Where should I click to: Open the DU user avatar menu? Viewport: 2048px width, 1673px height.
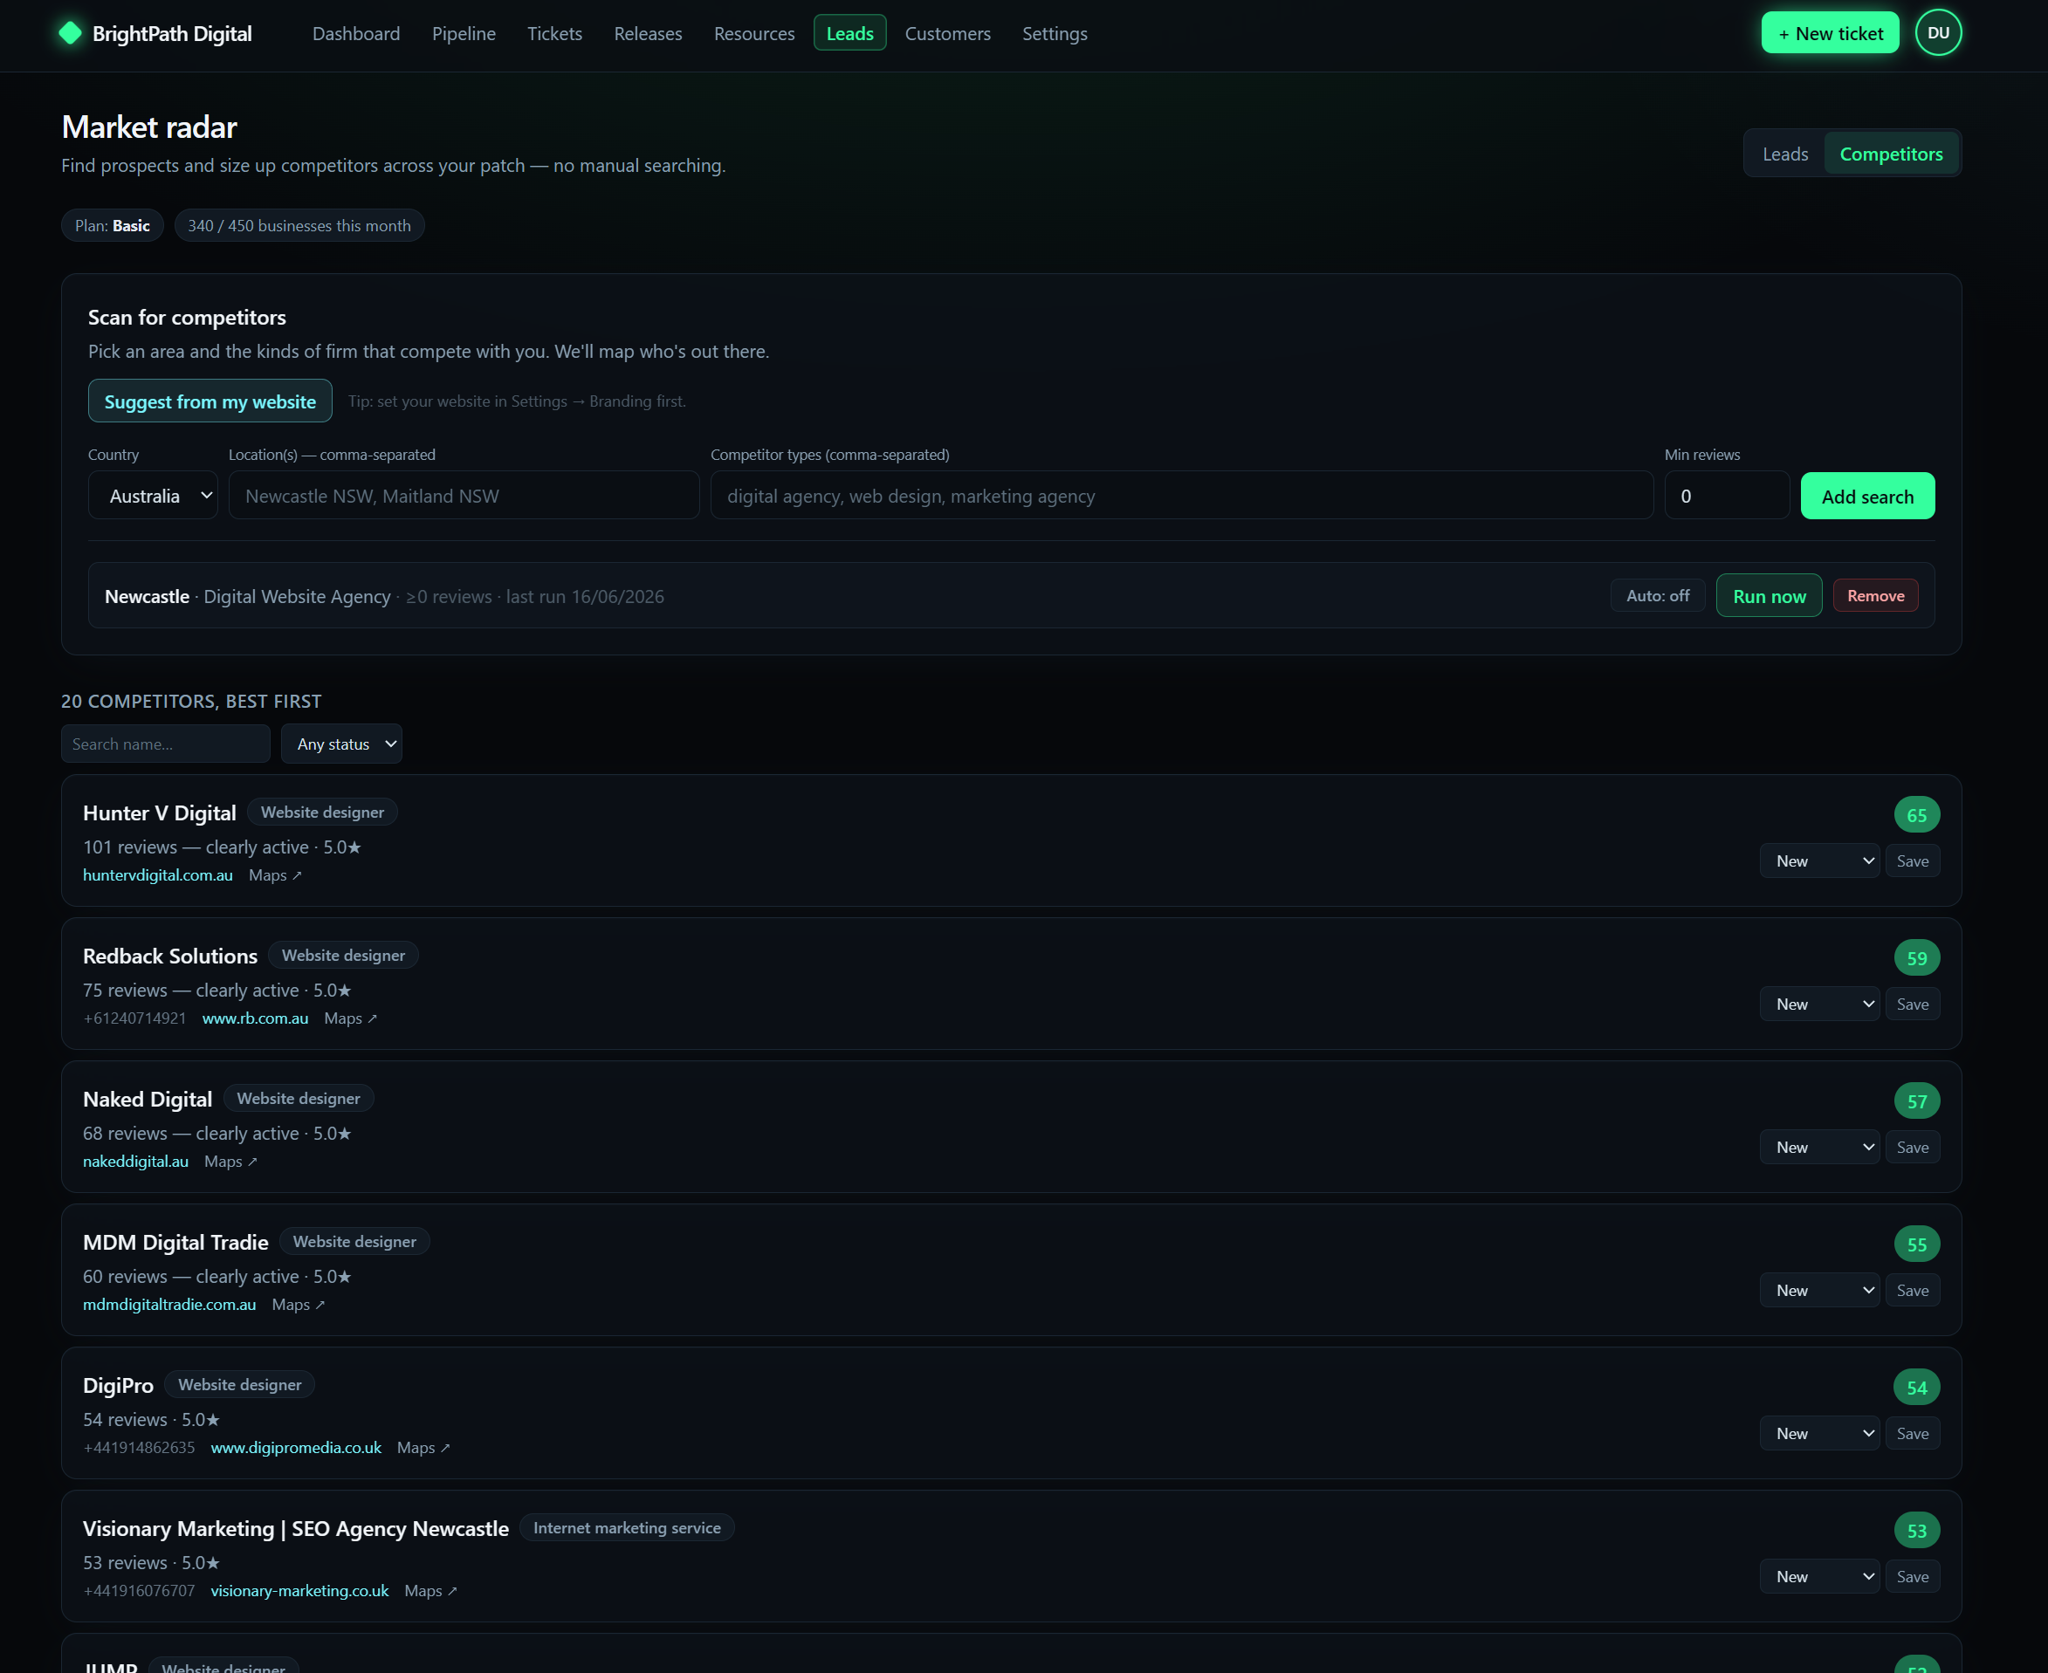pyautogui.click(x=1938, y=33)
